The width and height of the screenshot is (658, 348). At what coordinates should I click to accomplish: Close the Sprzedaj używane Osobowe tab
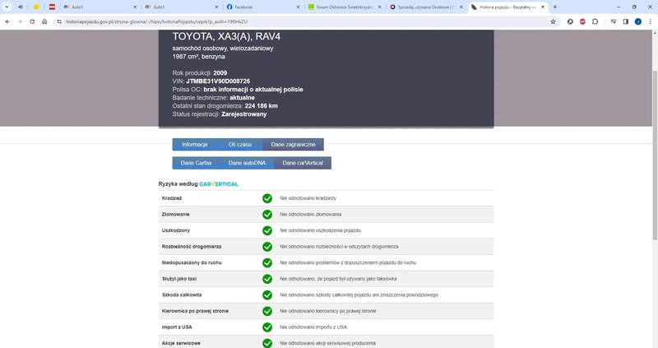pyautogui.click(x=461, y=7)
